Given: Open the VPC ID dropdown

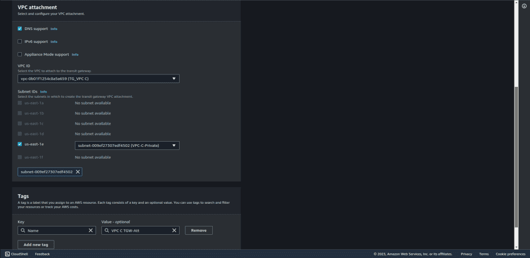Looking at the screenshot, I should click(x=98, y=79).
